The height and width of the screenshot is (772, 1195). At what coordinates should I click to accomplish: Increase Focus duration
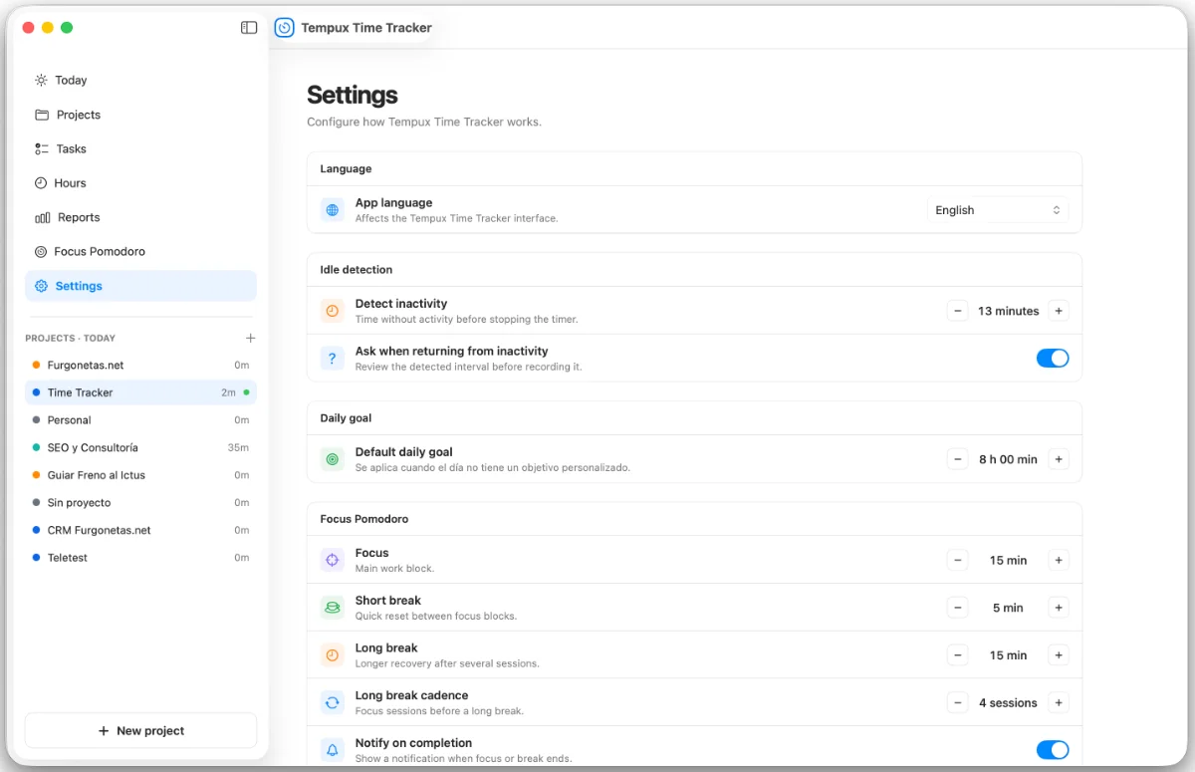[1059, 560]
